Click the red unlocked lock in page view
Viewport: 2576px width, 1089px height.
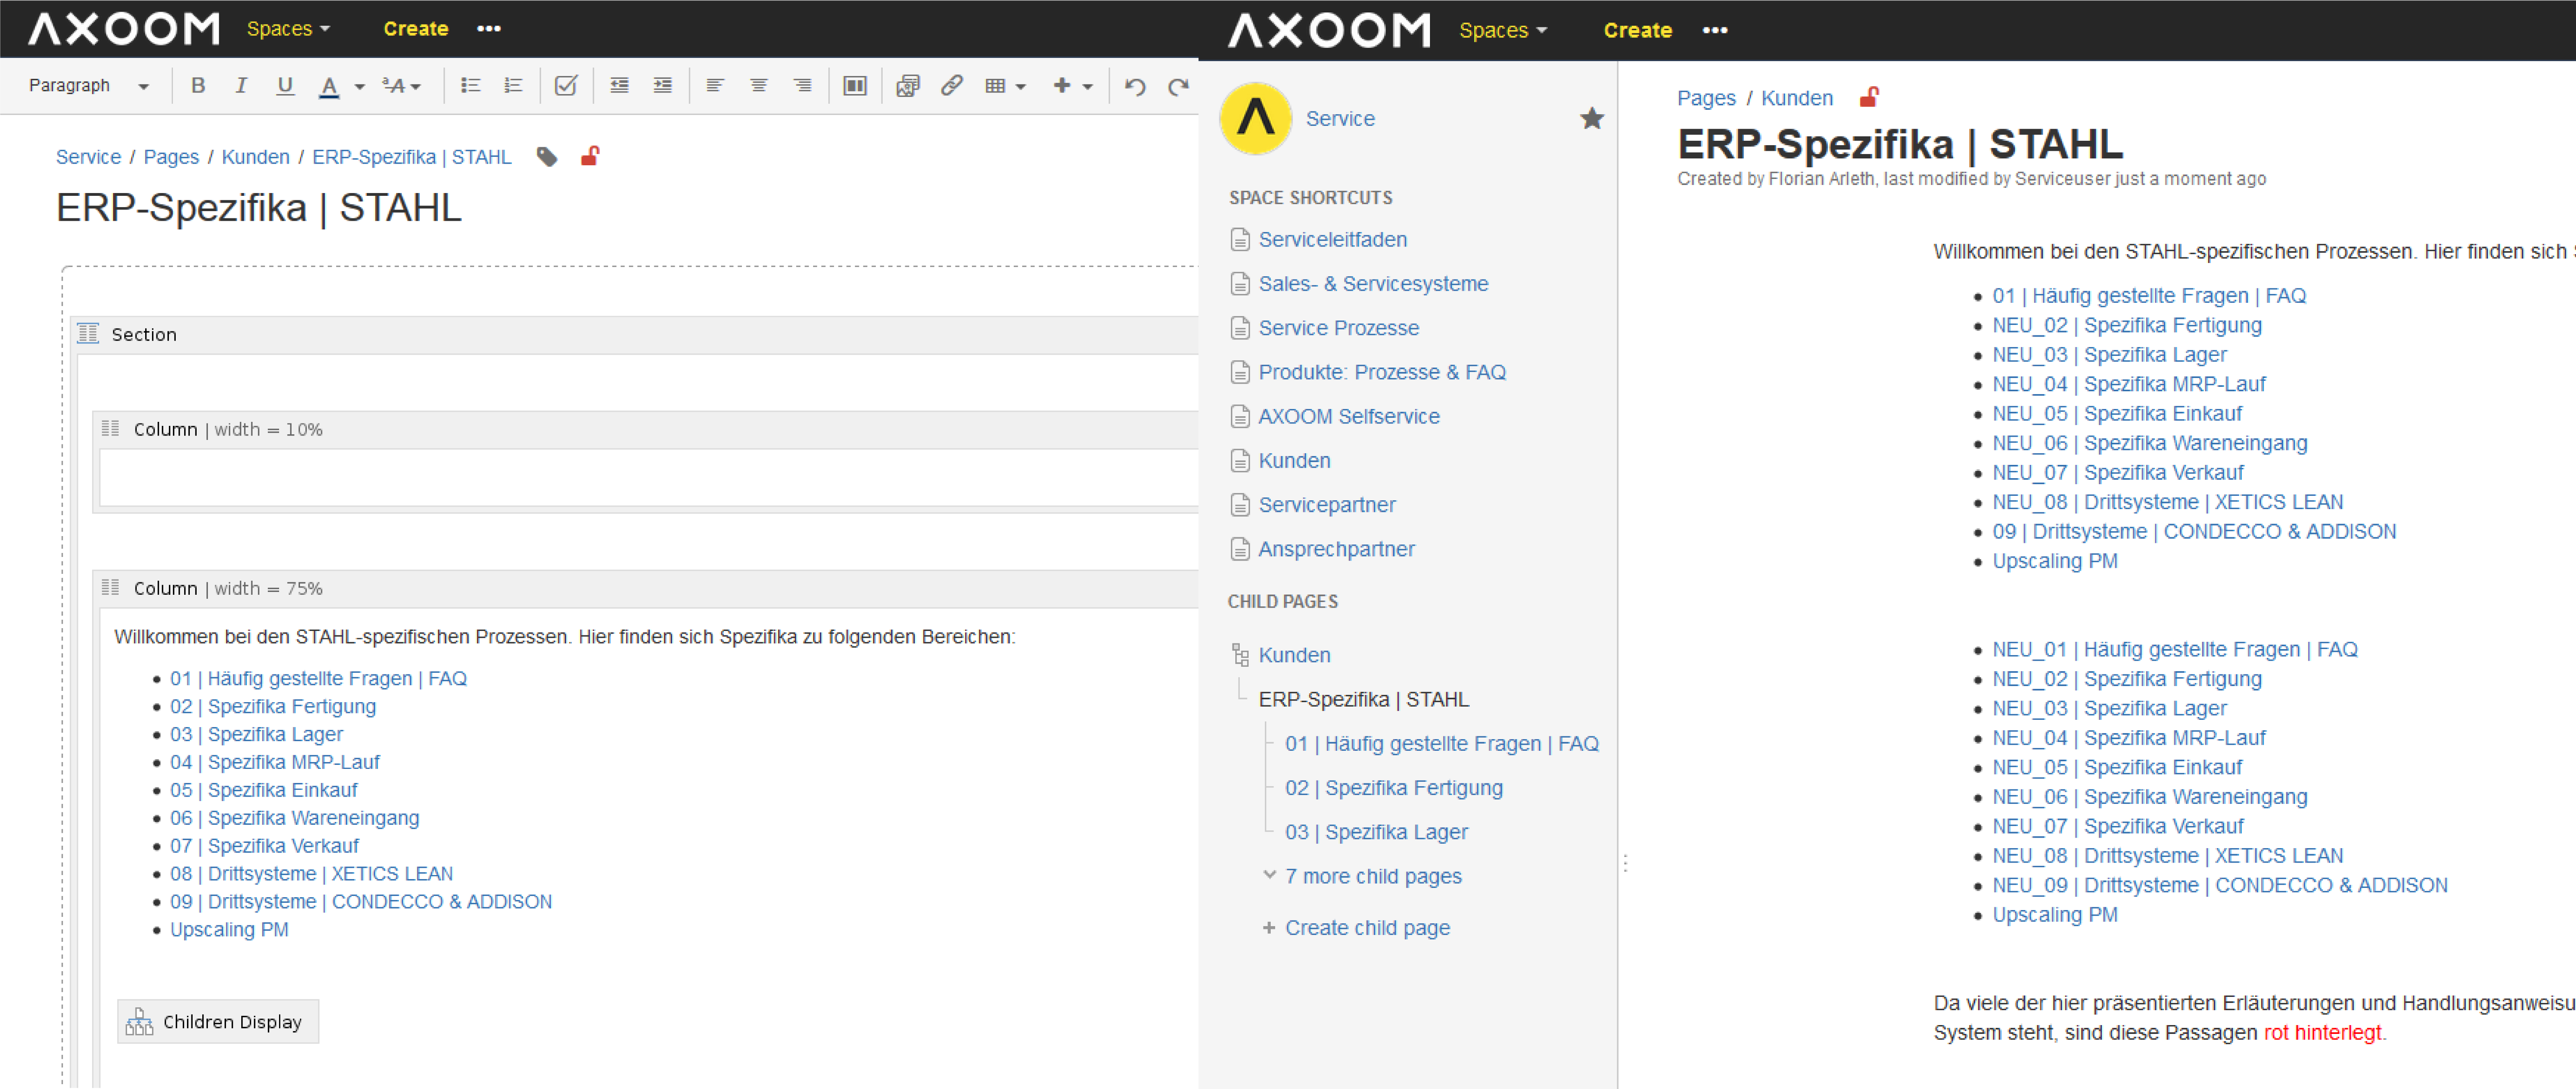[x=1869, y=97]
